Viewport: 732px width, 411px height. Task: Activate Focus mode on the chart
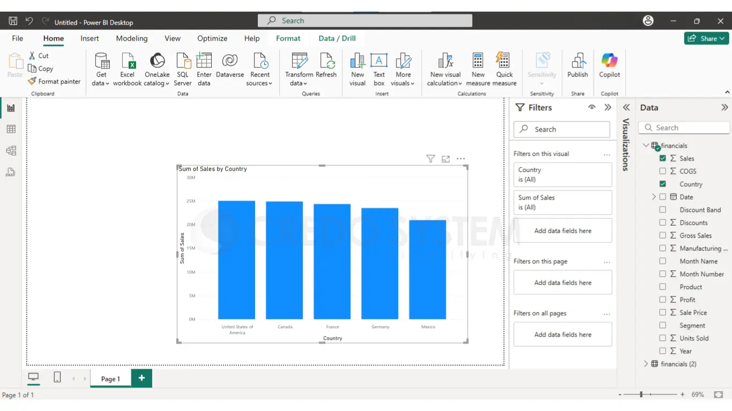pyautogui.click(x=446, y=159)
